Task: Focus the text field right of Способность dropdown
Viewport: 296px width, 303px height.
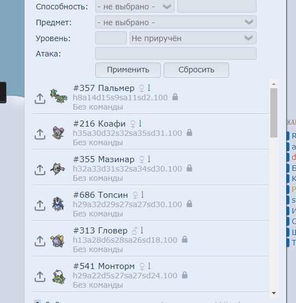Action: (217, 6)
